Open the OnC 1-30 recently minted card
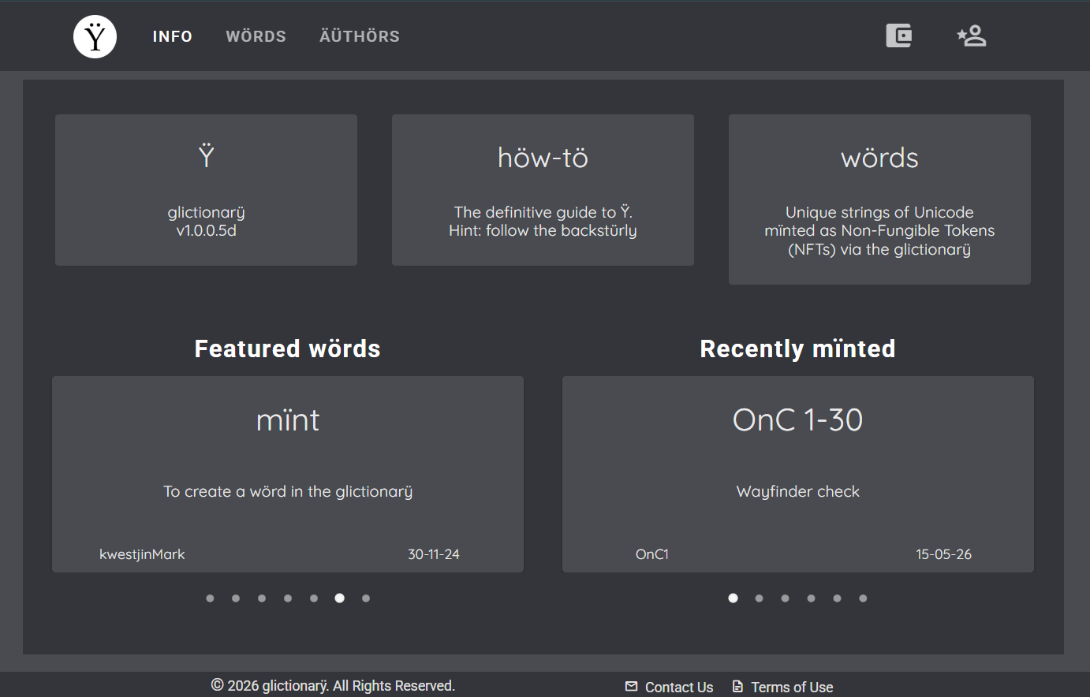Image resolution: width=1090 pixels, height=697 pixels. pyautogui.click(x=798, y=474)
